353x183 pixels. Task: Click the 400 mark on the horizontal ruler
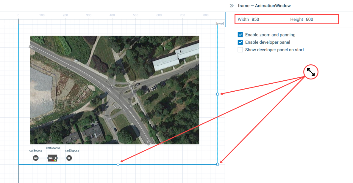[x=112, y=15]
